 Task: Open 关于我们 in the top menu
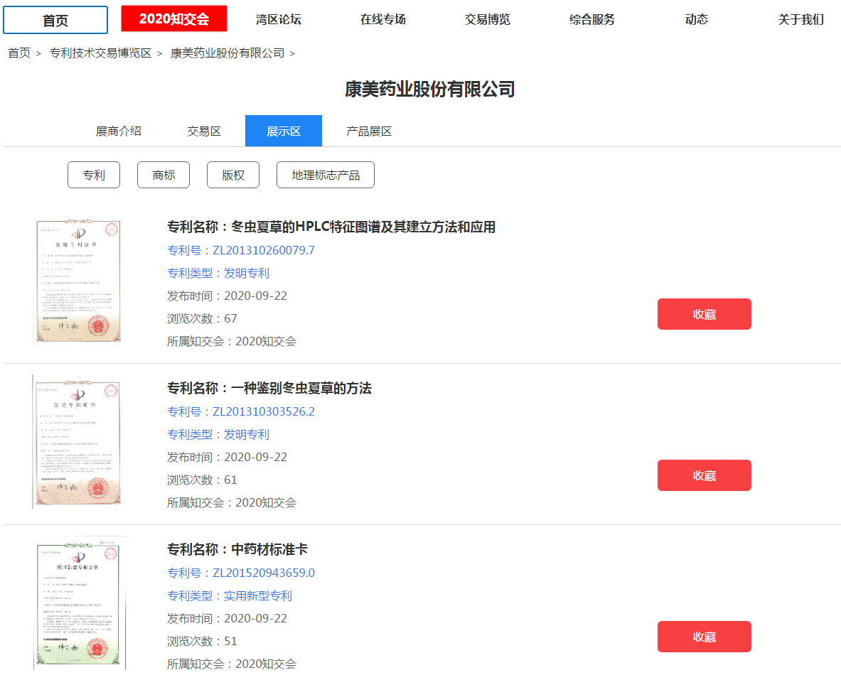(800, 19)
